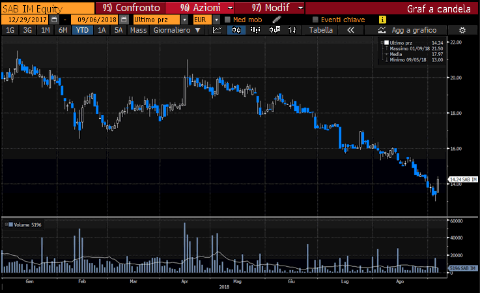Open the start date calendar picker
This screenshot has width=480, height=293.
coord(54,20)
